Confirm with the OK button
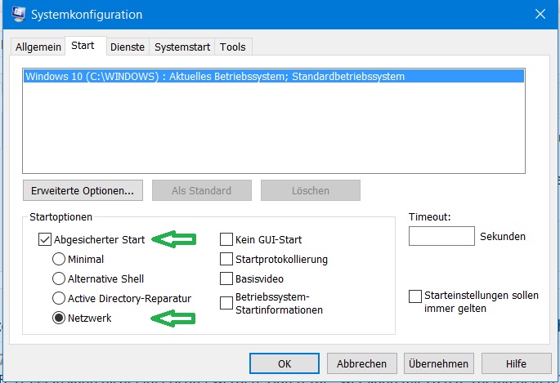Viewport: 560px width, 383px height. 284,363
